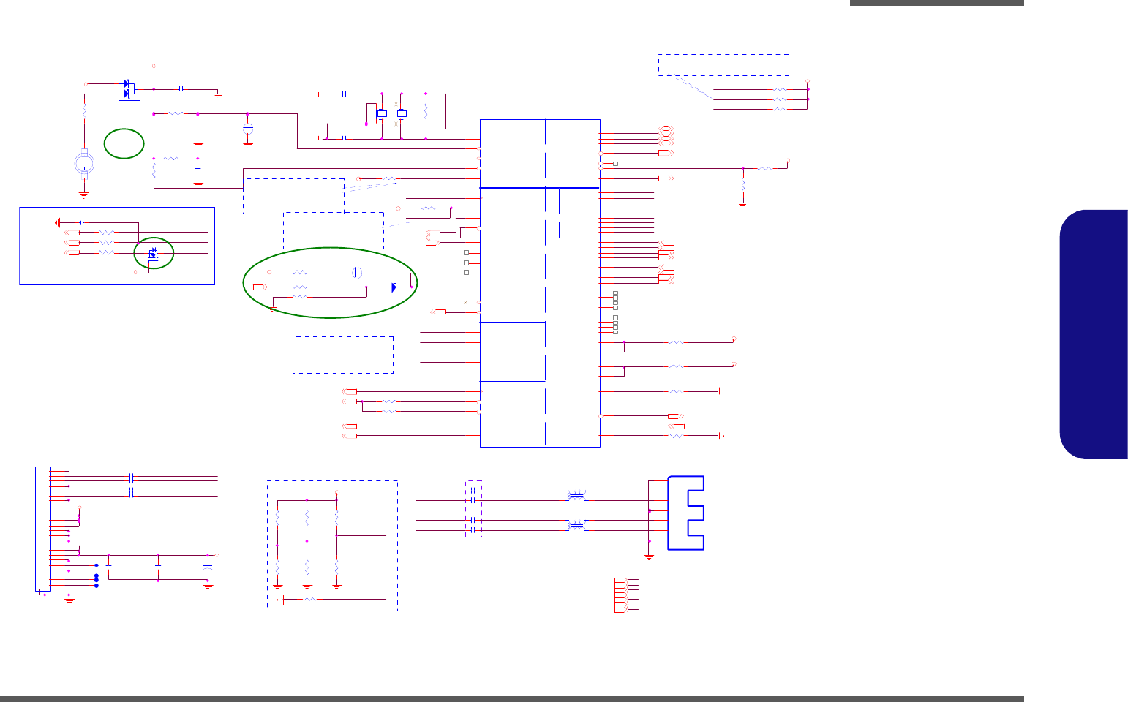The height and width of the screenshot is (702, 1128).
Task: Click the polarized capacitor inside the large green ellipse
Action: 357,272
